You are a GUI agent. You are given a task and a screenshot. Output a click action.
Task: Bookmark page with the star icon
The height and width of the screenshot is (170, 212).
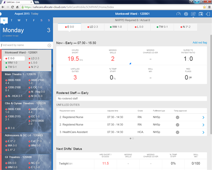click(204, 7)
